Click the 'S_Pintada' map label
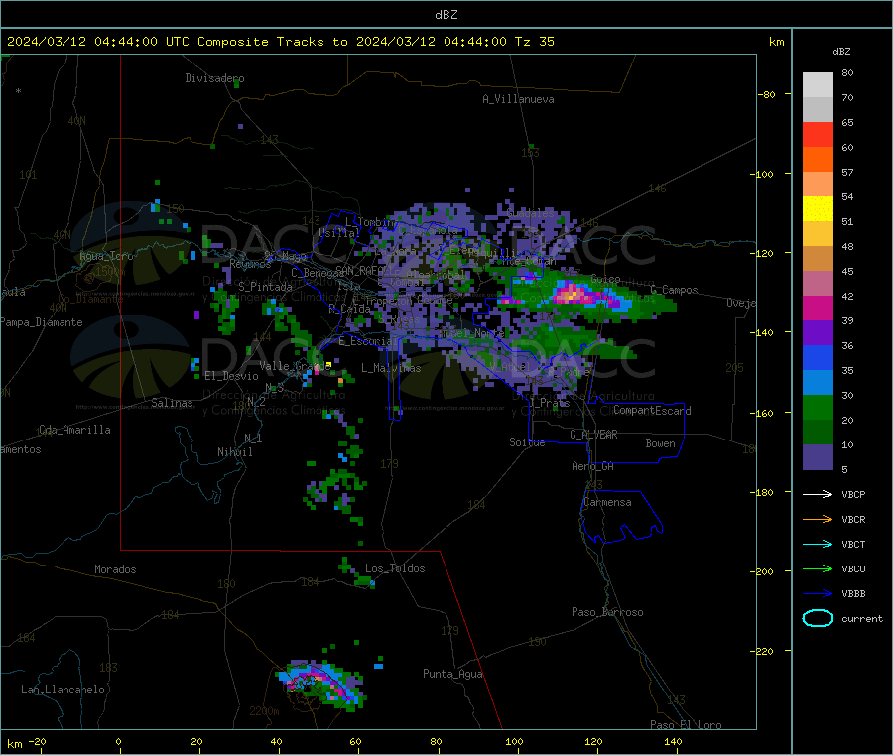 point(265,287)
